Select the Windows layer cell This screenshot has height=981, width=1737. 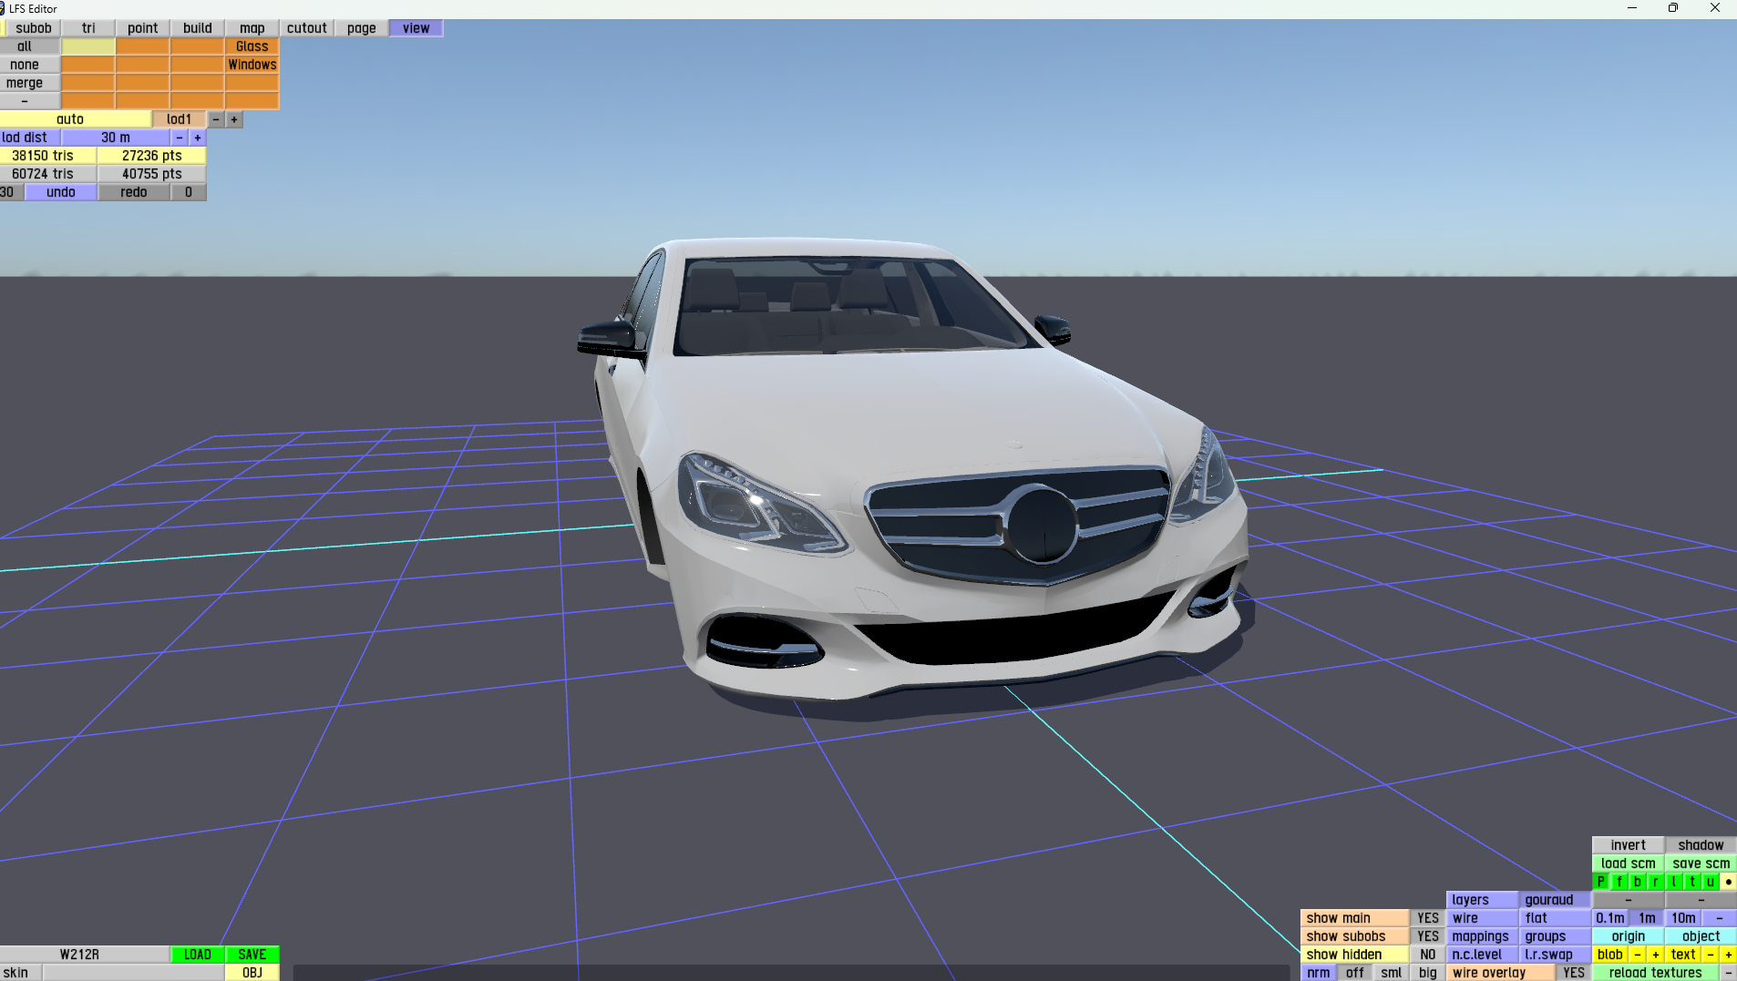252,65
